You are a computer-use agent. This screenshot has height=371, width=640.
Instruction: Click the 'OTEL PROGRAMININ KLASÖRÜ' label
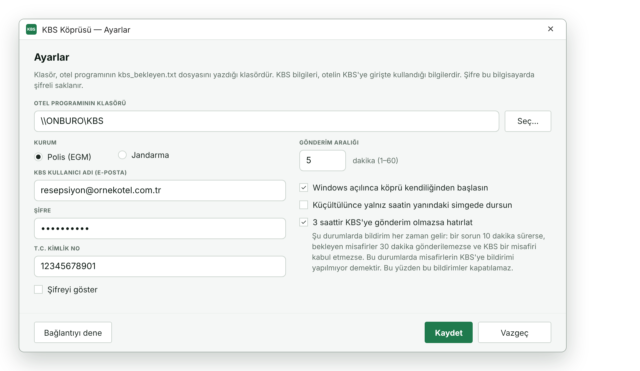pos(80,103)
